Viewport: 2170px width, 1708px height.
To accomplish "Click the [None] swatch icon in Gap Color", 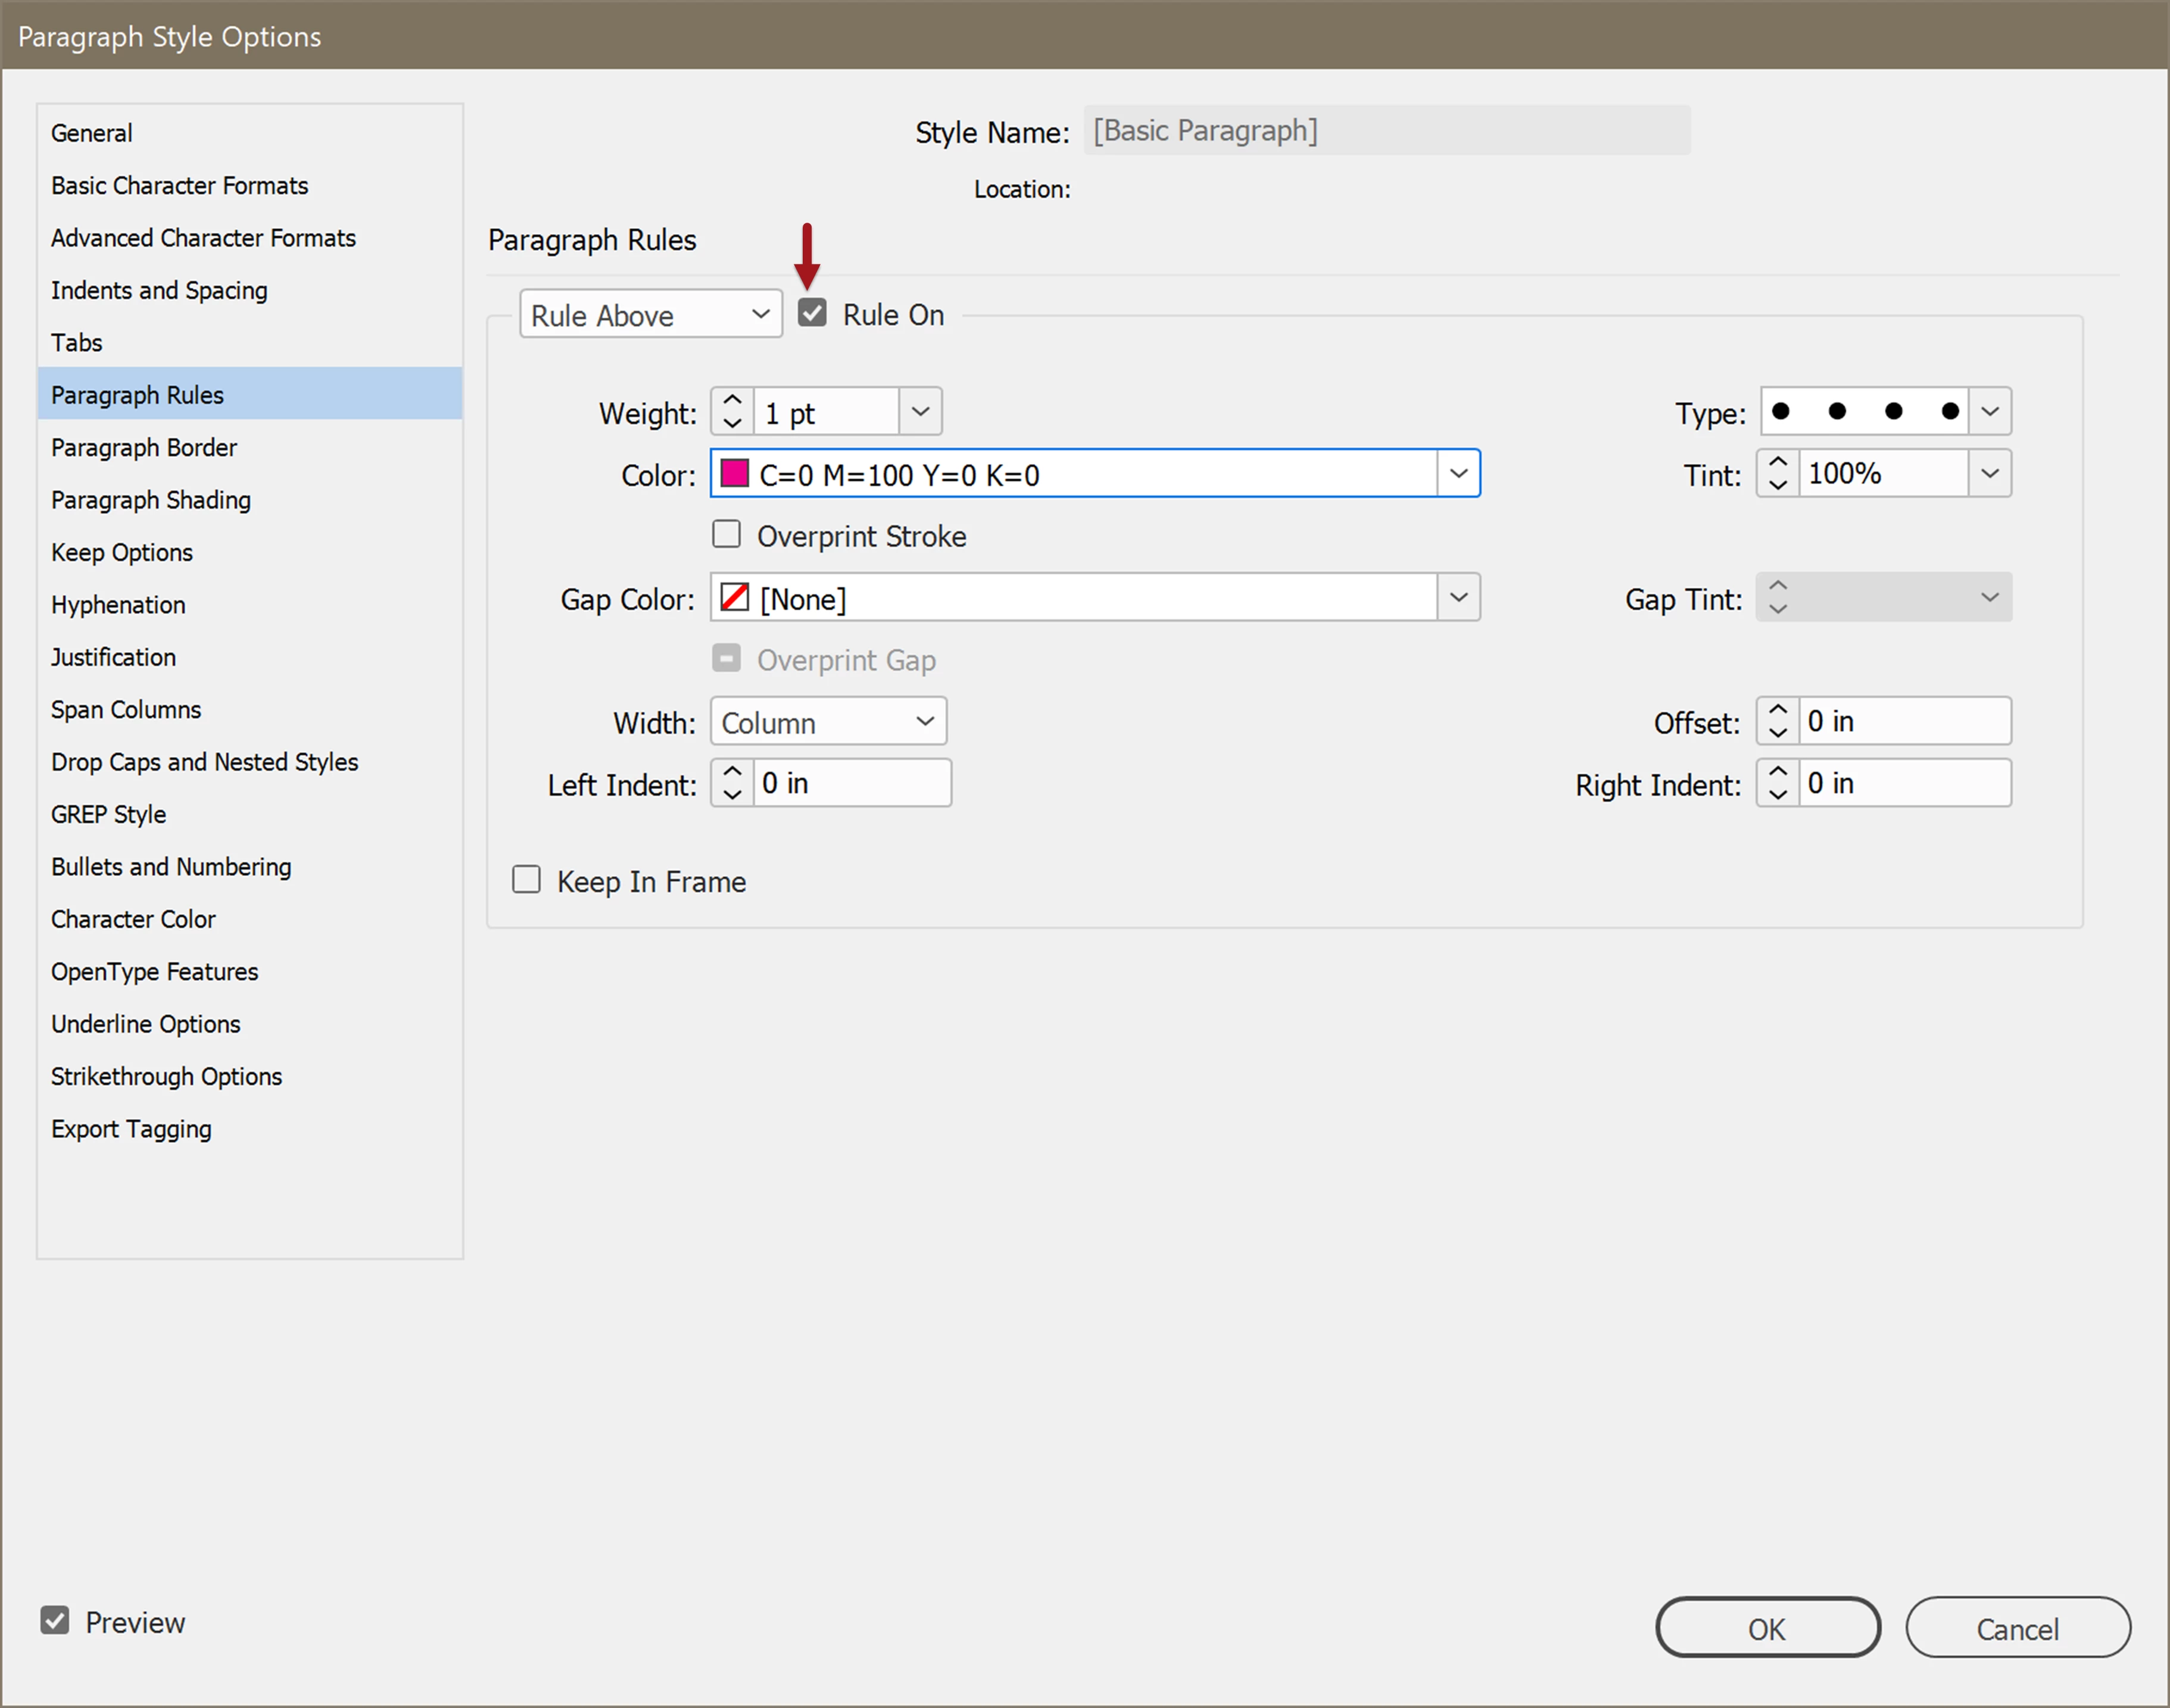I will (735, 598).
